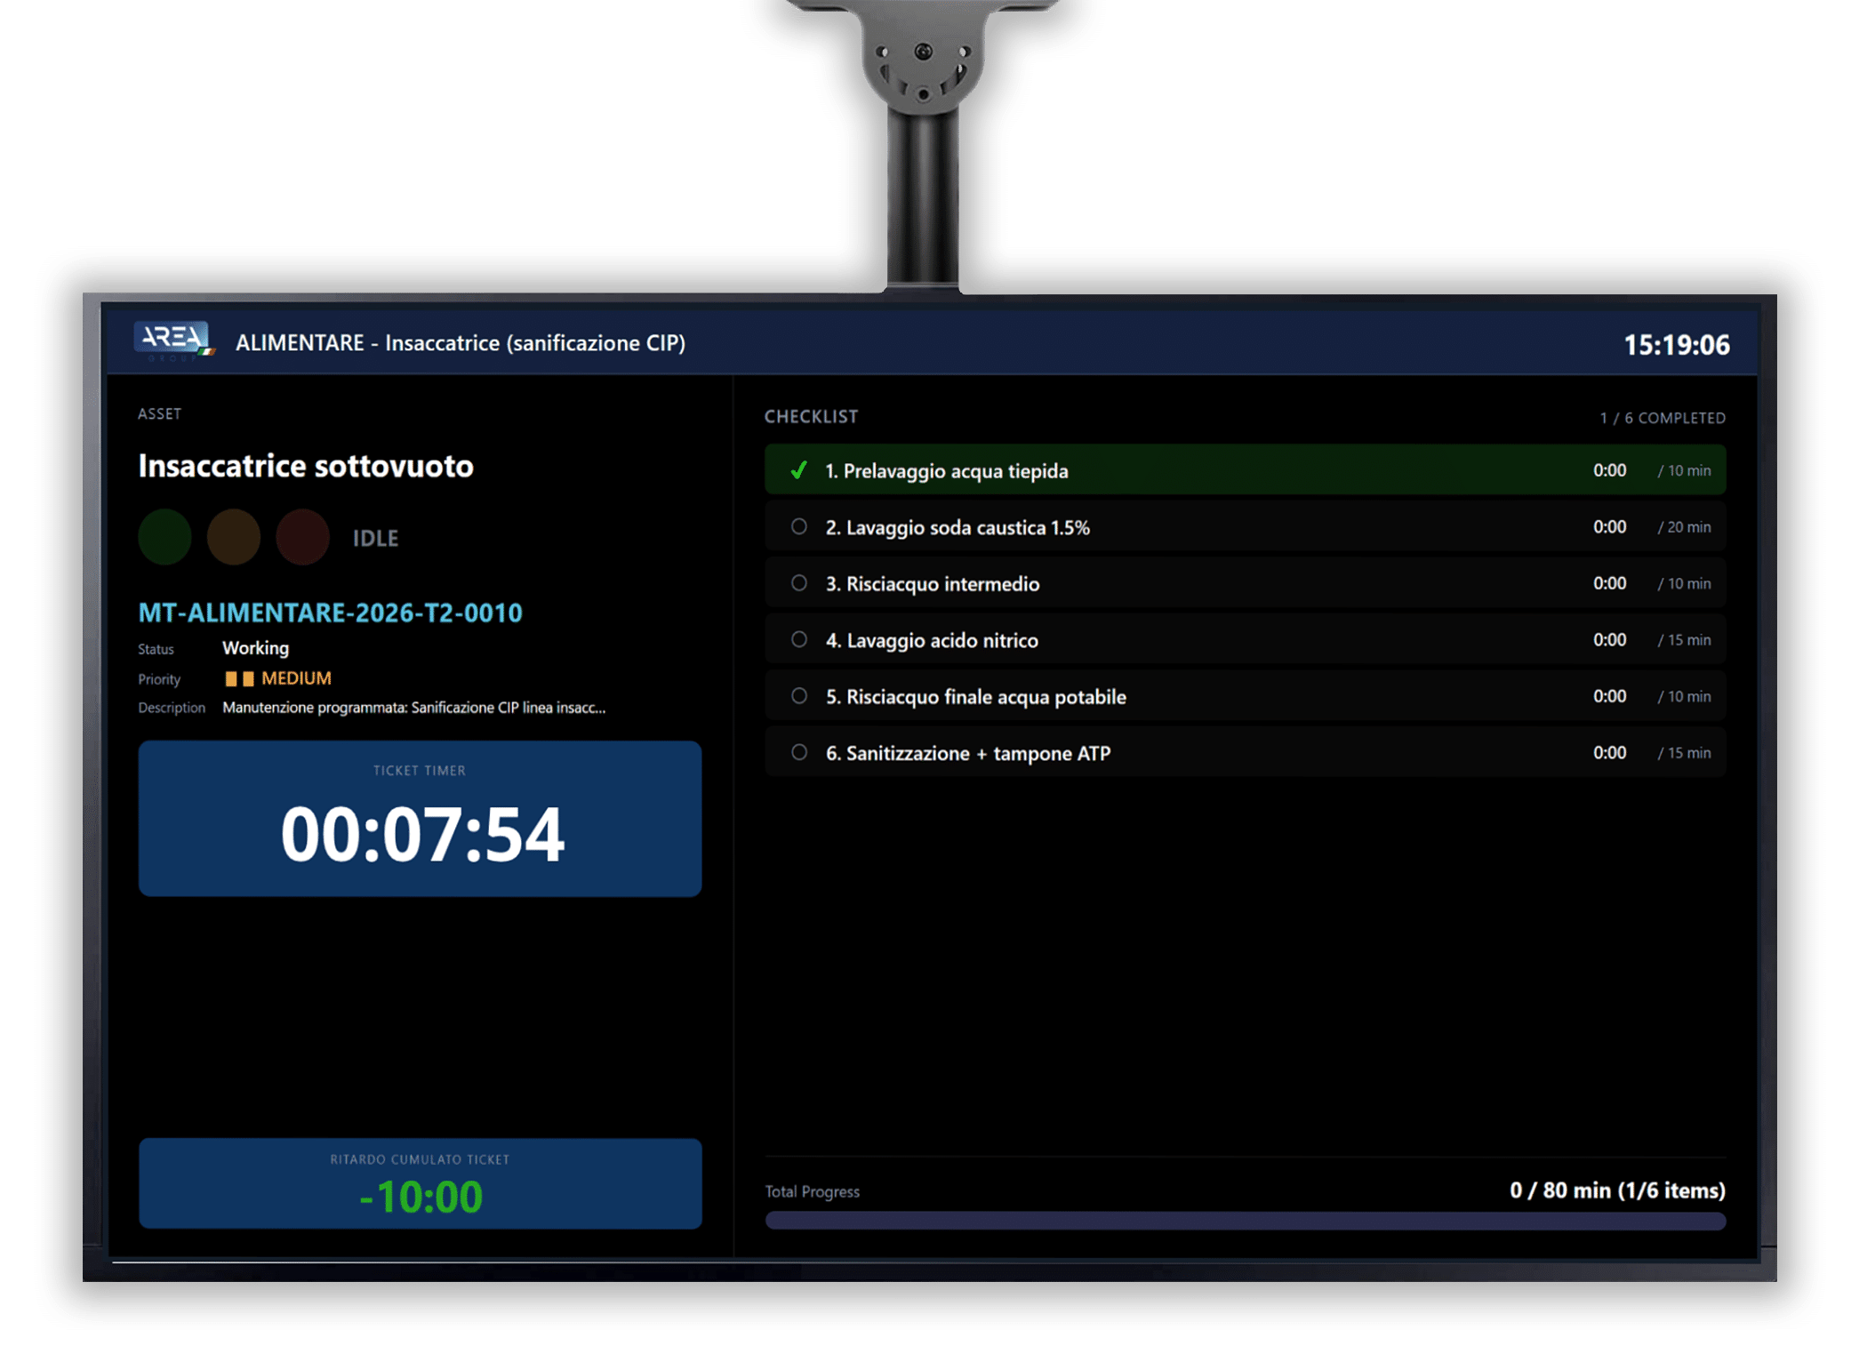Image resolution: width=1859 pixels, height=1354 pixels.
Task: Click the amber status light indicator
Action: [234, 537]
